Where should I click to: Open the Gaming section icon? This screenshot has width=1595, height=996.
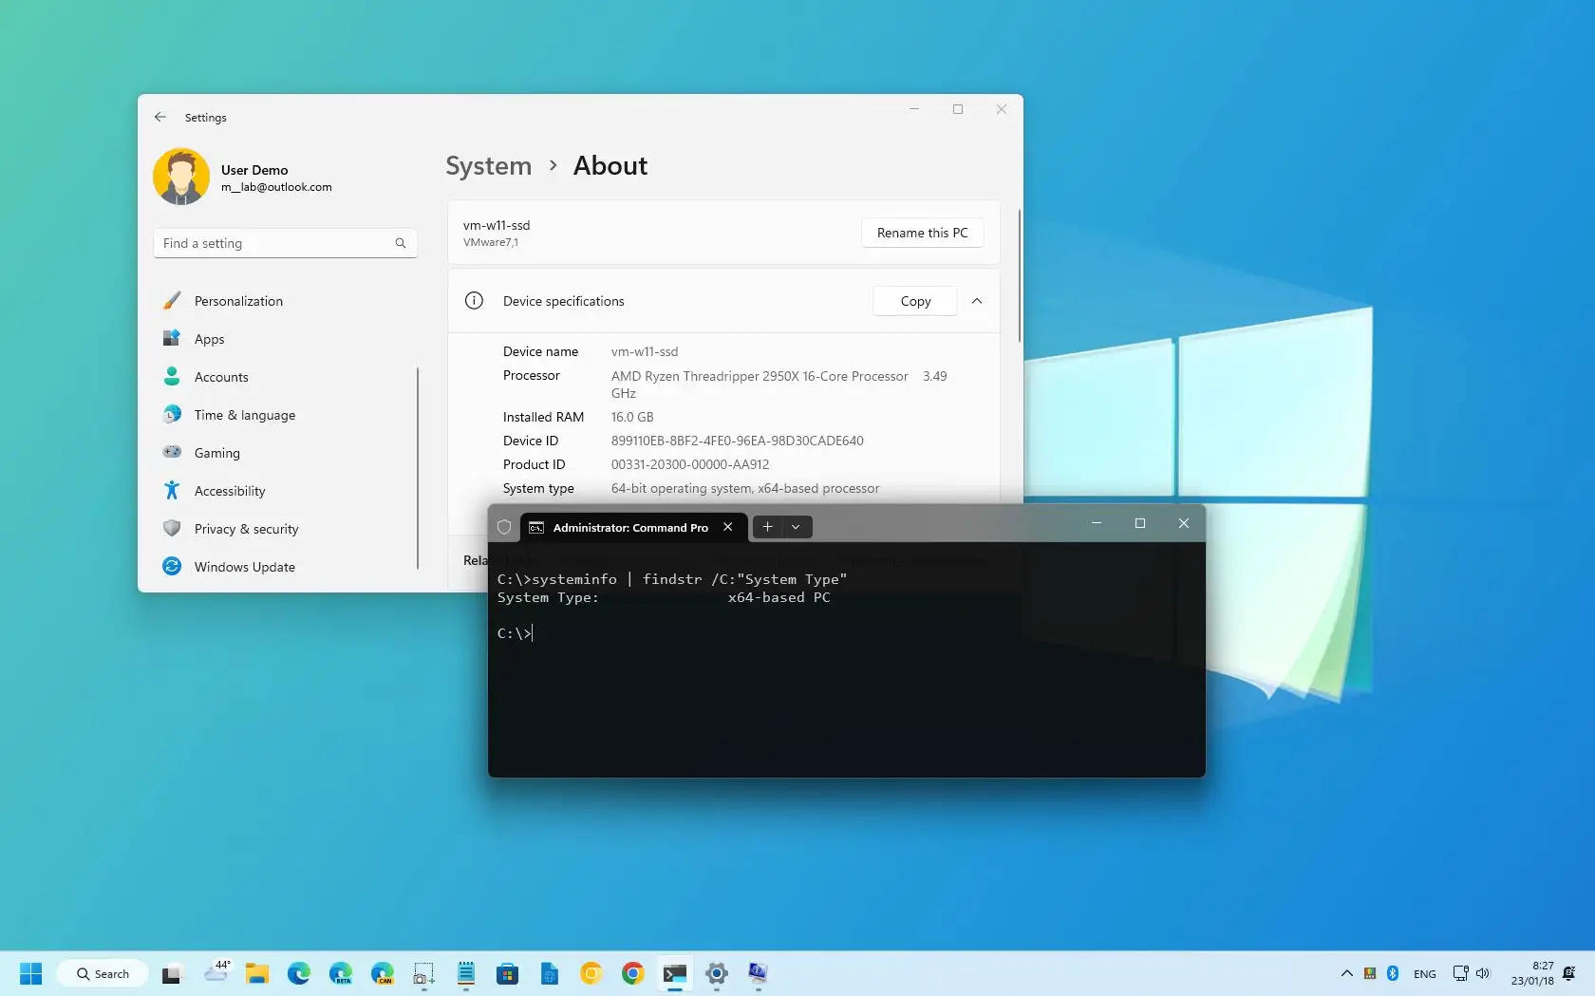click(x=172, y=453)
